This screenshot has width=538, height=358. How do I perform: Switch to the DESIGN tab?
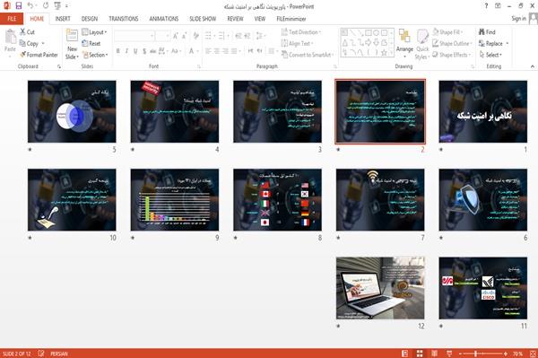[90, 19]
